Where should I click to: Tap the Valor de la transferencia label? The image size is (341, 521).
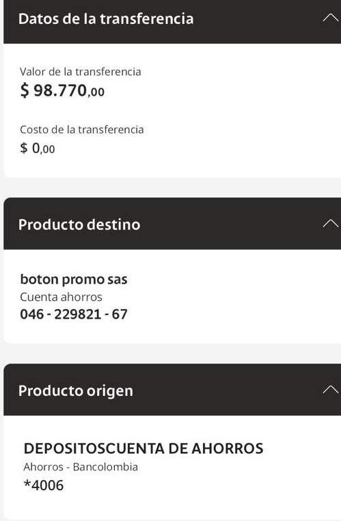[x=81, y=71]
